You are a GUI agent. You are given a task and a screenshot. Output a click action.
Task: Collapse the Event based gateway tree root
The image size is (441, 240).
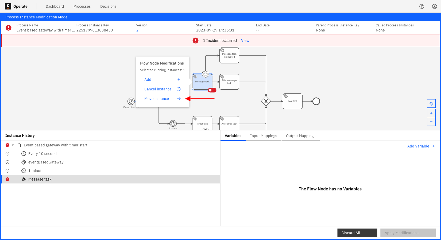(x=13, y=145)
